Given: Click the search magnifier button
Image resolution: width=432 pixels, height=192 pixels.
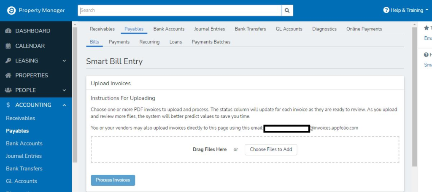Looking at the screenshot, I should coord(287,11).
